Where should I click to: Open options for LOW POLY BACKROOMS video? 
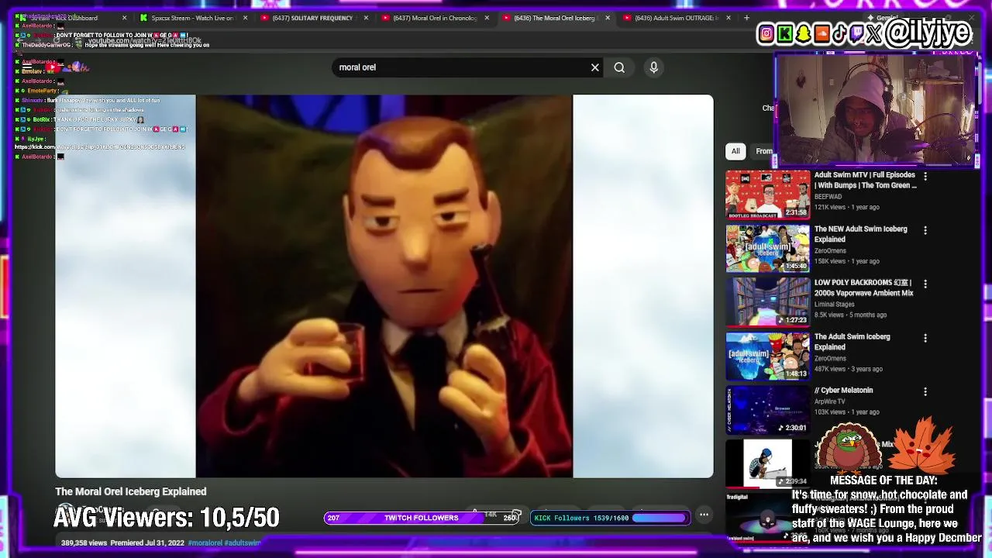point(925,284)
